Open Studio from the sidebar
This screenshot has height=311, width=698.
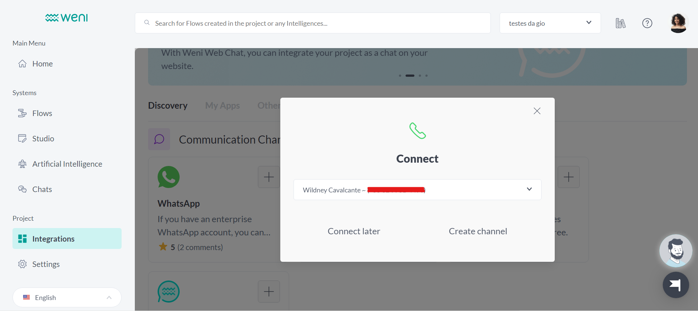click(43, 138)
